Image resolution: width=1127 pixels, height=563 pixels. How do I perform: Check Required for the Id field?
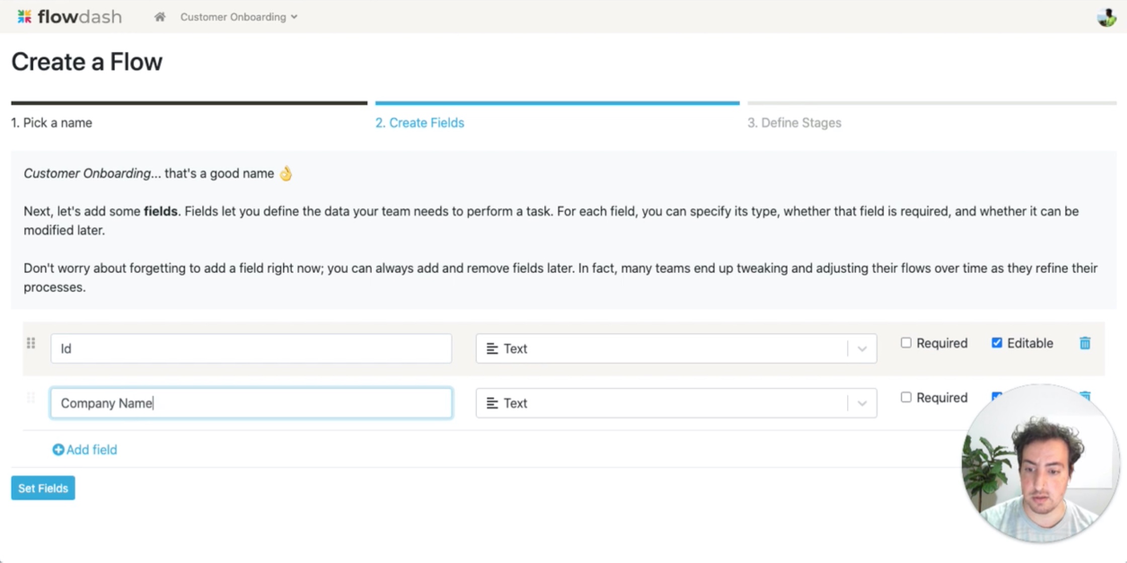[x=906, y=343]
